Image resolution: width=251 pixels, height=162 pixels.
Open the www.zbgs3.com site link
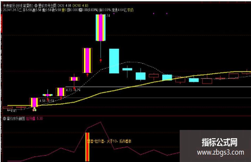[x=220, y=152]
